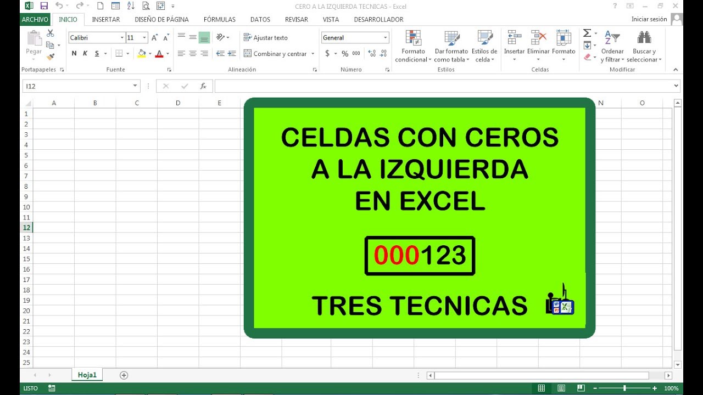Open the font size 11 dropdown
The width and height of the screenshot is (703, 395).
tap(144, 38)
